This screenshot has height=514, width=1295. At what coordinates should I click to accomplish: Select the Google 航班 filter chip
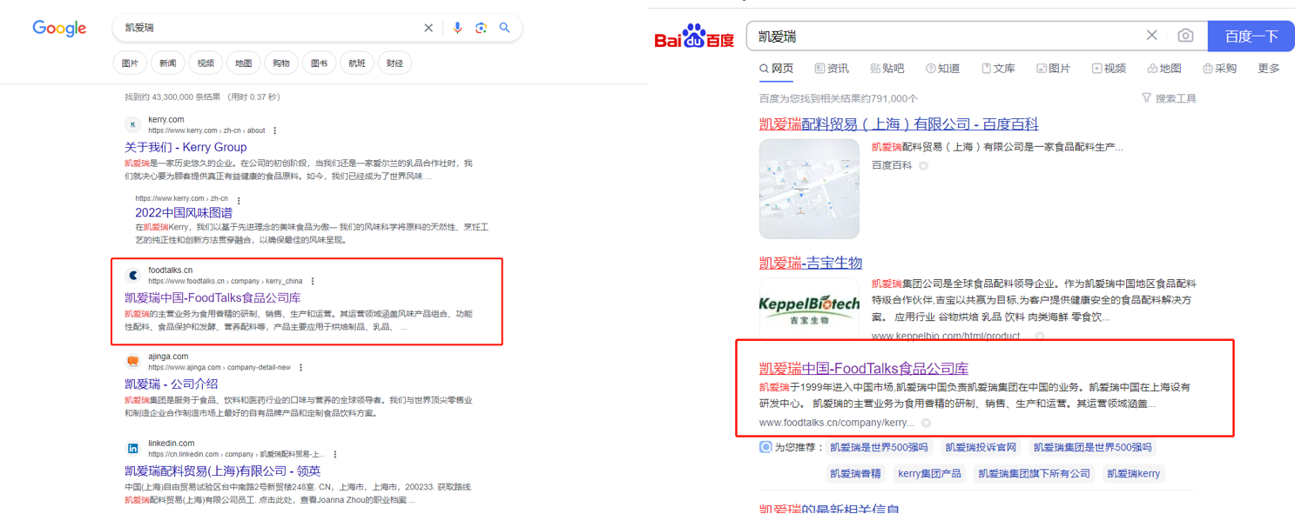(x=357, y=63)
